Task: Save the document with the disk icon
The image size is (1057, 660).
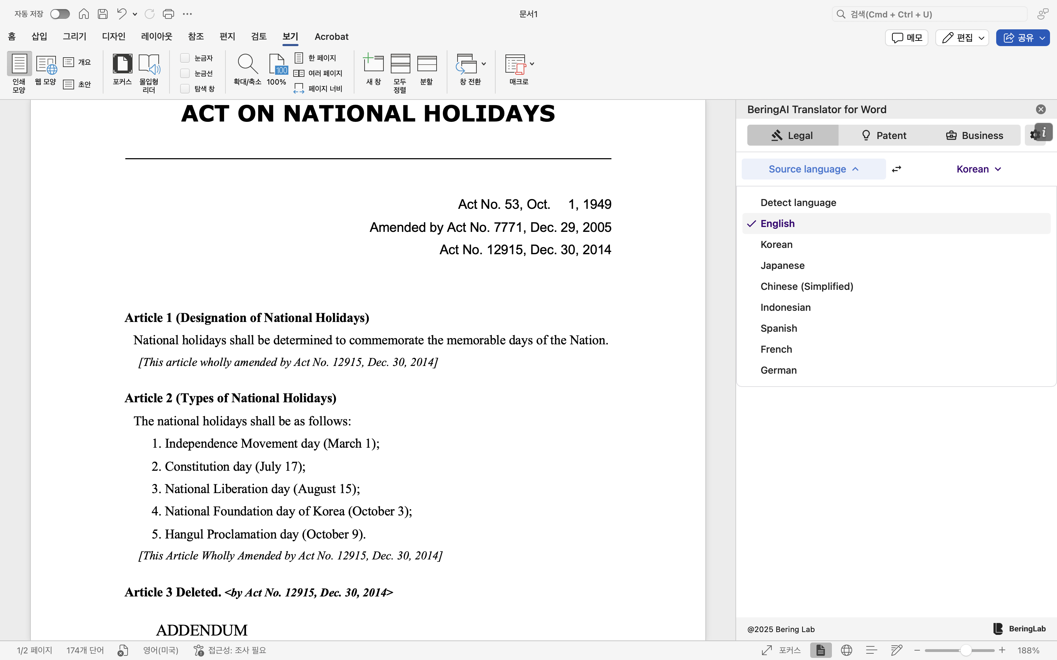Action: [x=103, y=14]
